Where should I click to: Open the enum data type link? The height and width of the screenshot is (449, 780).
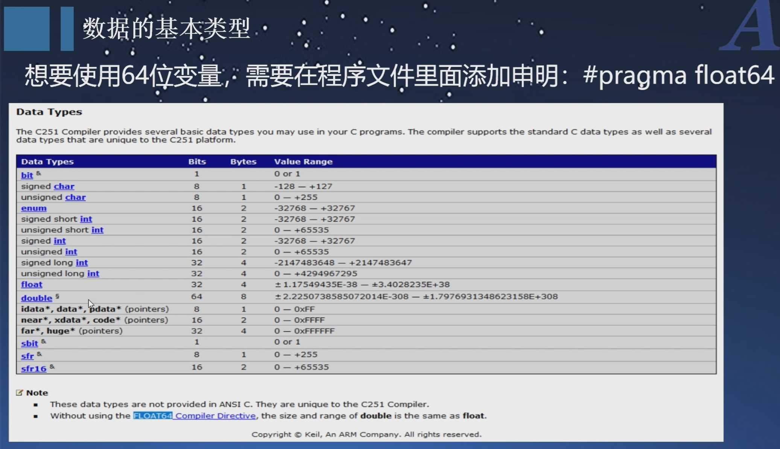34,208
